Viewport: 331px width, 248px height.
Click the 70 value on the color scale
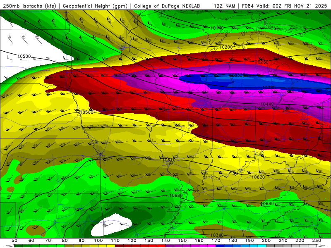pos(48,241)
